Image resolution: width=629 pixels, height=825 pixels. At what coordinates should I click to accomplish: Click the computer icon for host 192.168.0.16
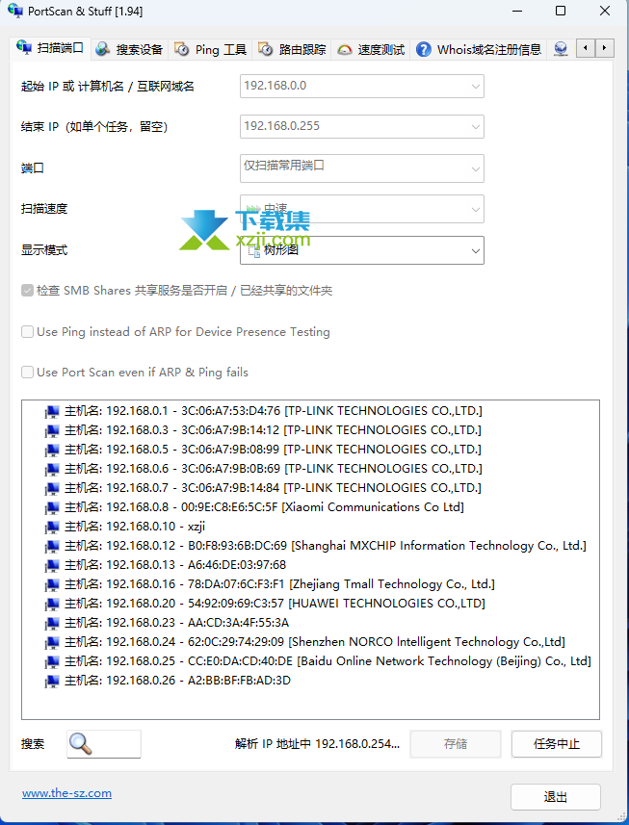[52, 584]
